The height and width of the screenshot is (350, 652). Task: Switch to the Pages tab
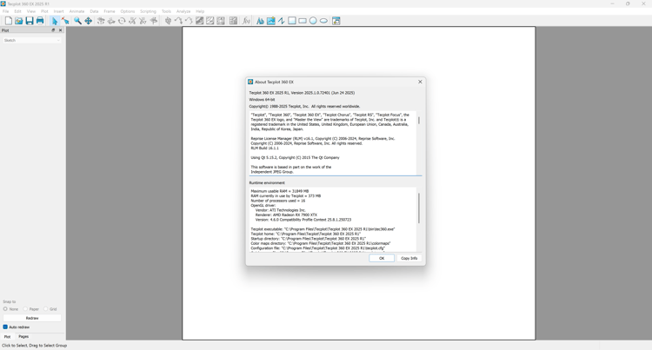tap(23, 337)
